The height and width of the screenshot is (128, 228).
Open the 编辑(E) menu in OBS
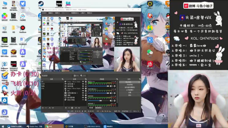coord(51,13)
